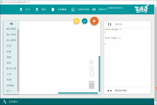Viewport: 157px width, 105px height.
Task: Center the workspace with the crosshair icon
Action: [91, 62]
